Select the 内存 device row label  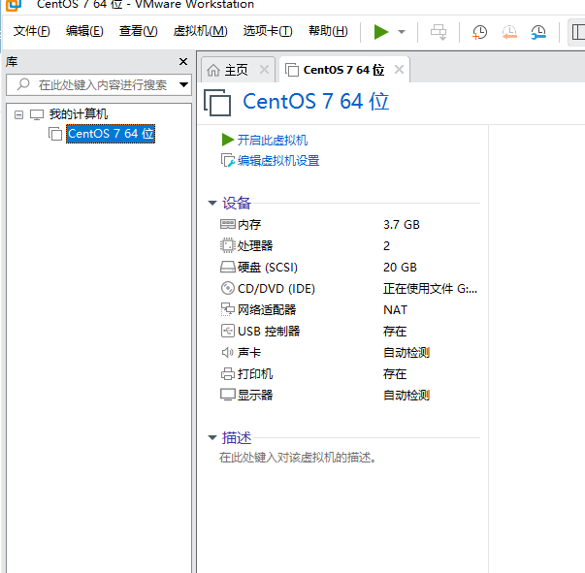[249, 224]
